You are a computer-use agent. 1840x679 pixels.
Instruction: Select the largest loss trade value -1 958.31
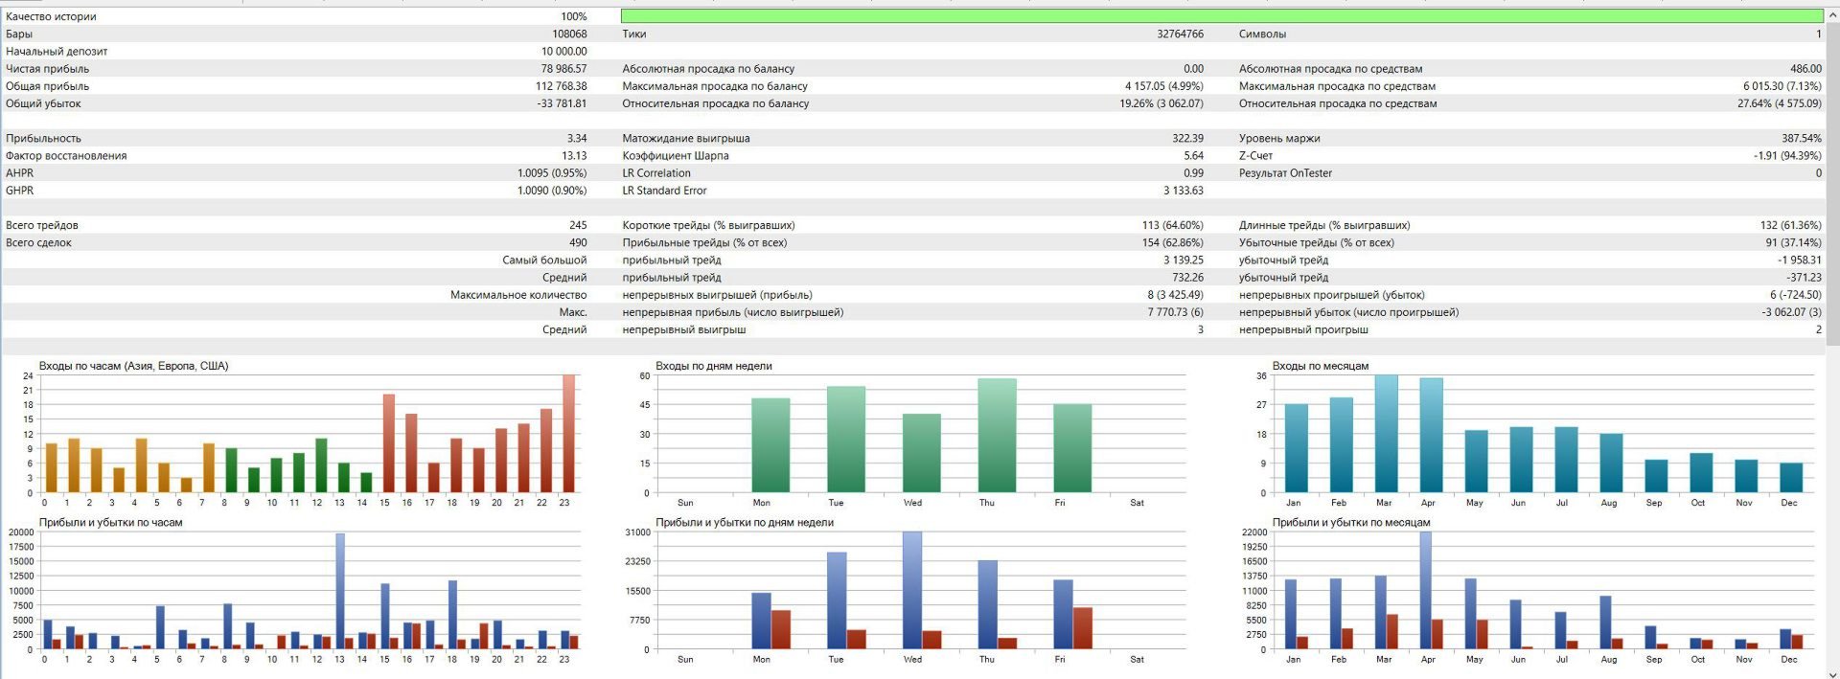tap(1800, 260)
